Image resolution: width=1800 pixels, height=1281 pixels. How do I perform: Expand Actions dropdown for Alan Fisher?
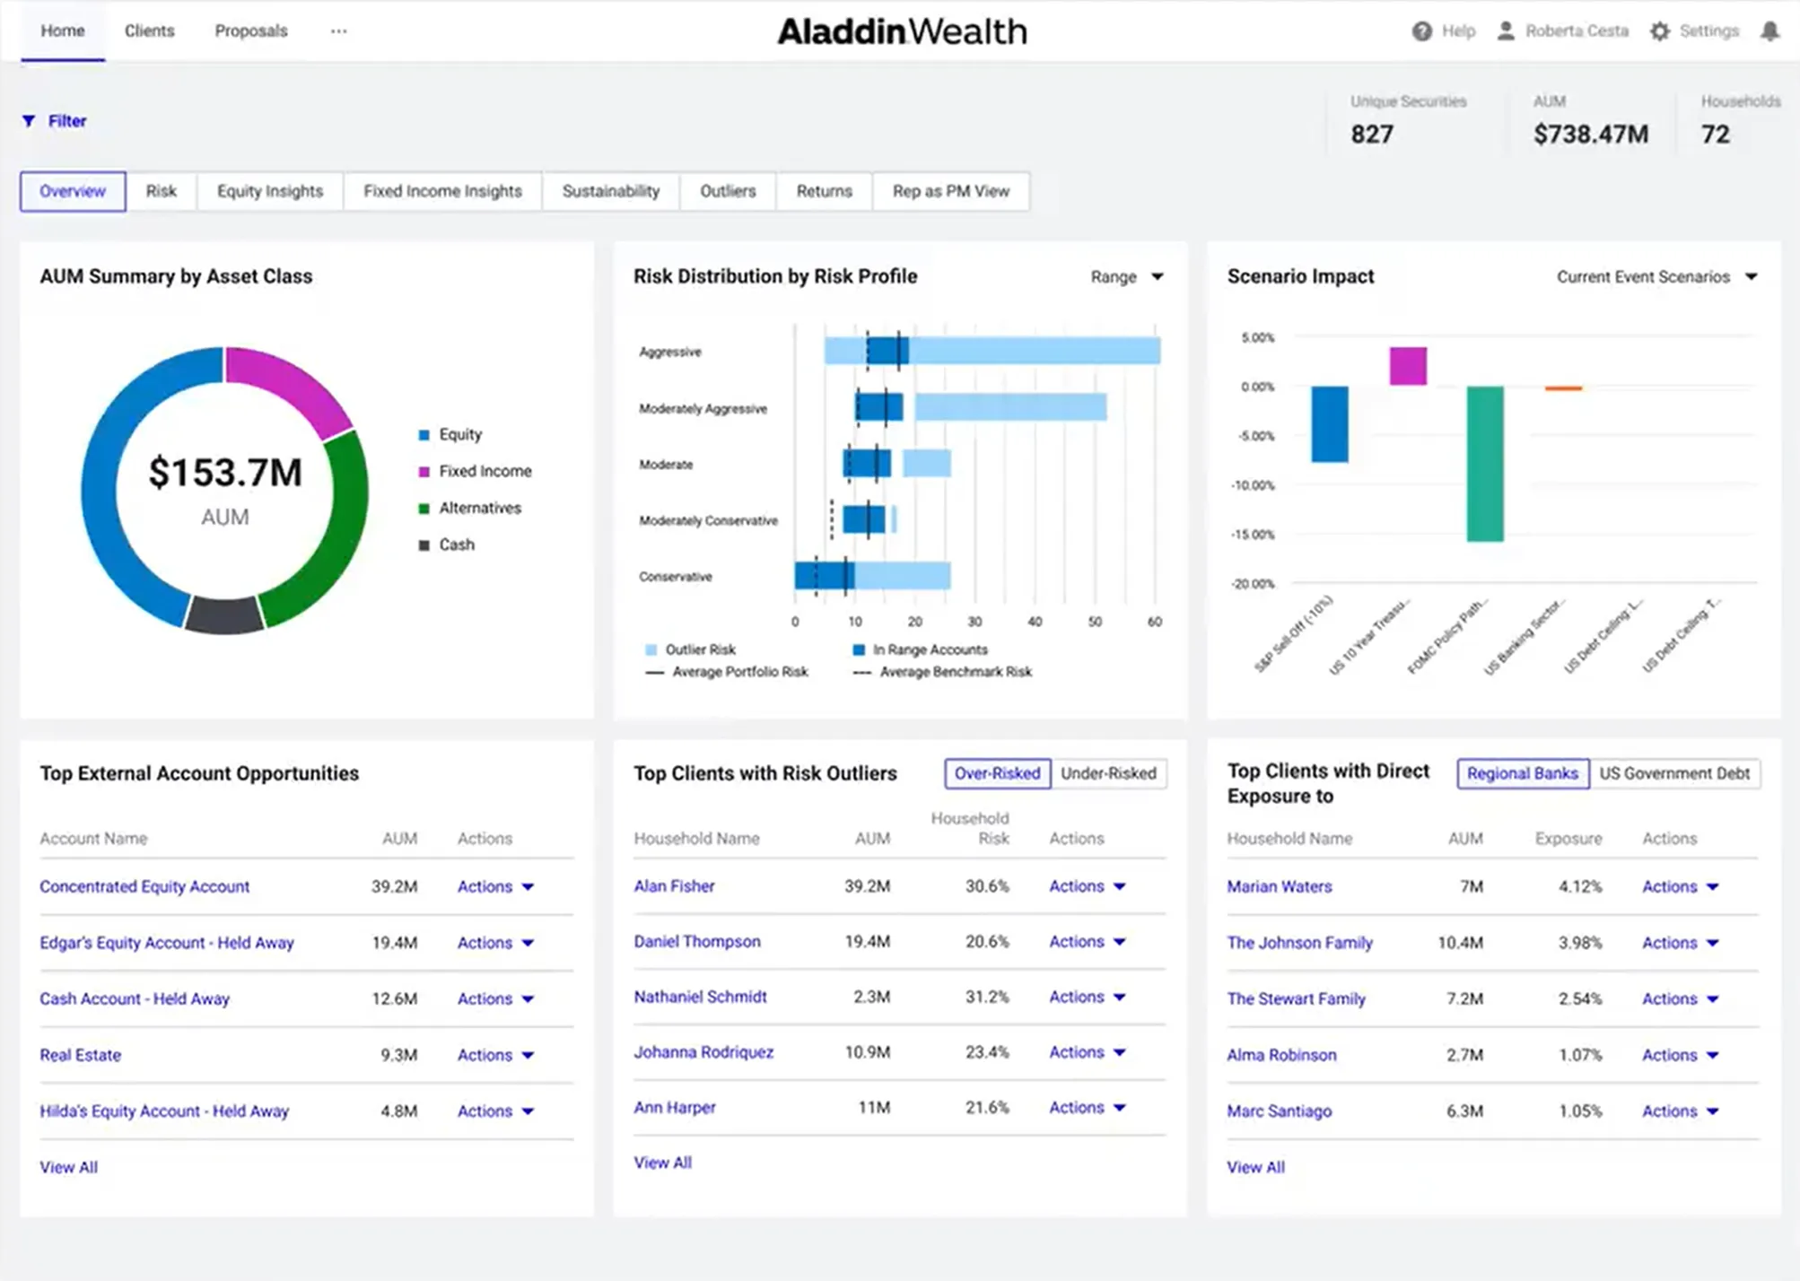(x=1087, y=886)
